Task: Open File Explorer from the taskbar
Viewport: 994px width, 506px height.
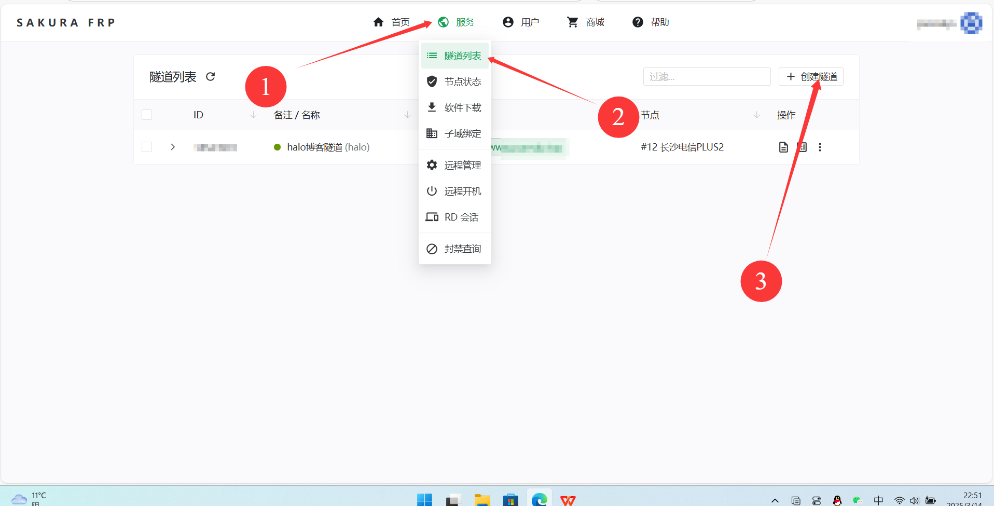Action: (x=482, y=500)
